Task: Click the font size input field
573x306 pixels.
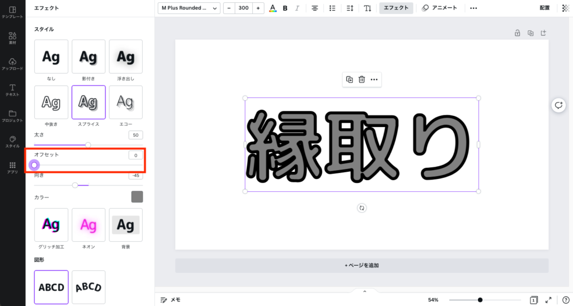Action: click(243, 8)
